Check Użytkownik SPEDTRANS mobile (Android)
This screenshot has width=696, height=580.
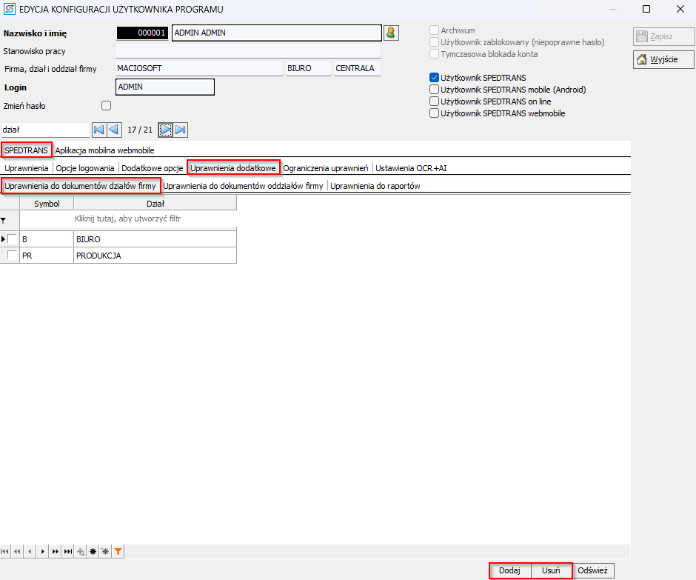tap(434, 90)
